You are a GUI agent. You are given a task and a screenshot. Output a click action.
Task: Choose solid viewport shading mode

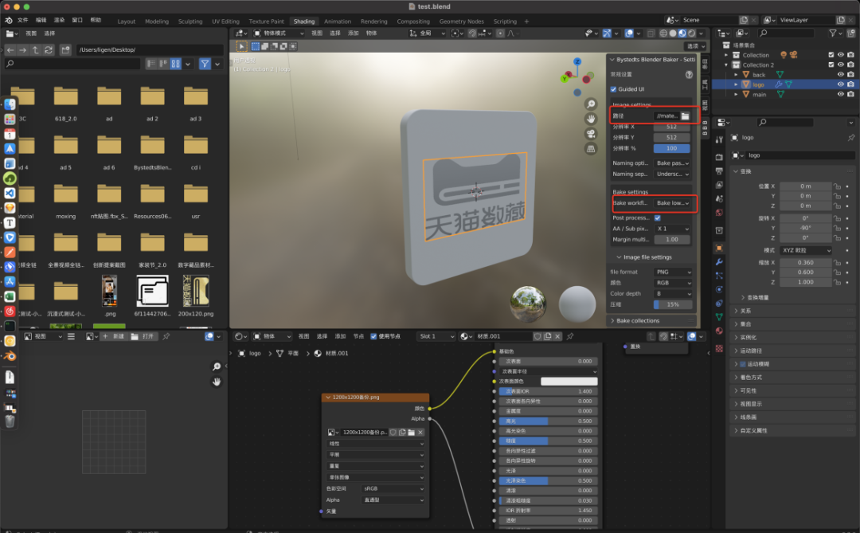[673, 33]
